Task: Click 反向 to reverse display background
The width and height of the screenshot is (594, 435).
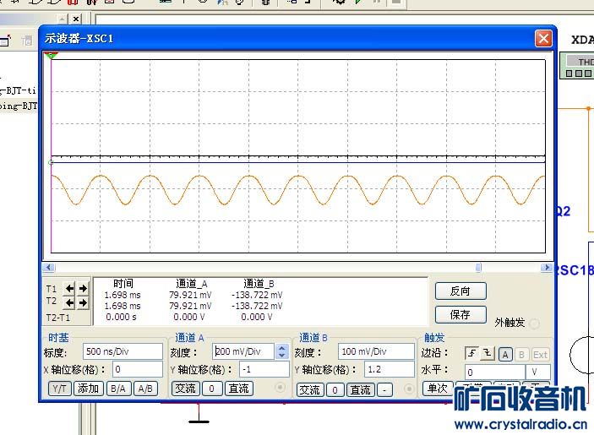Action: click(460, 291)
